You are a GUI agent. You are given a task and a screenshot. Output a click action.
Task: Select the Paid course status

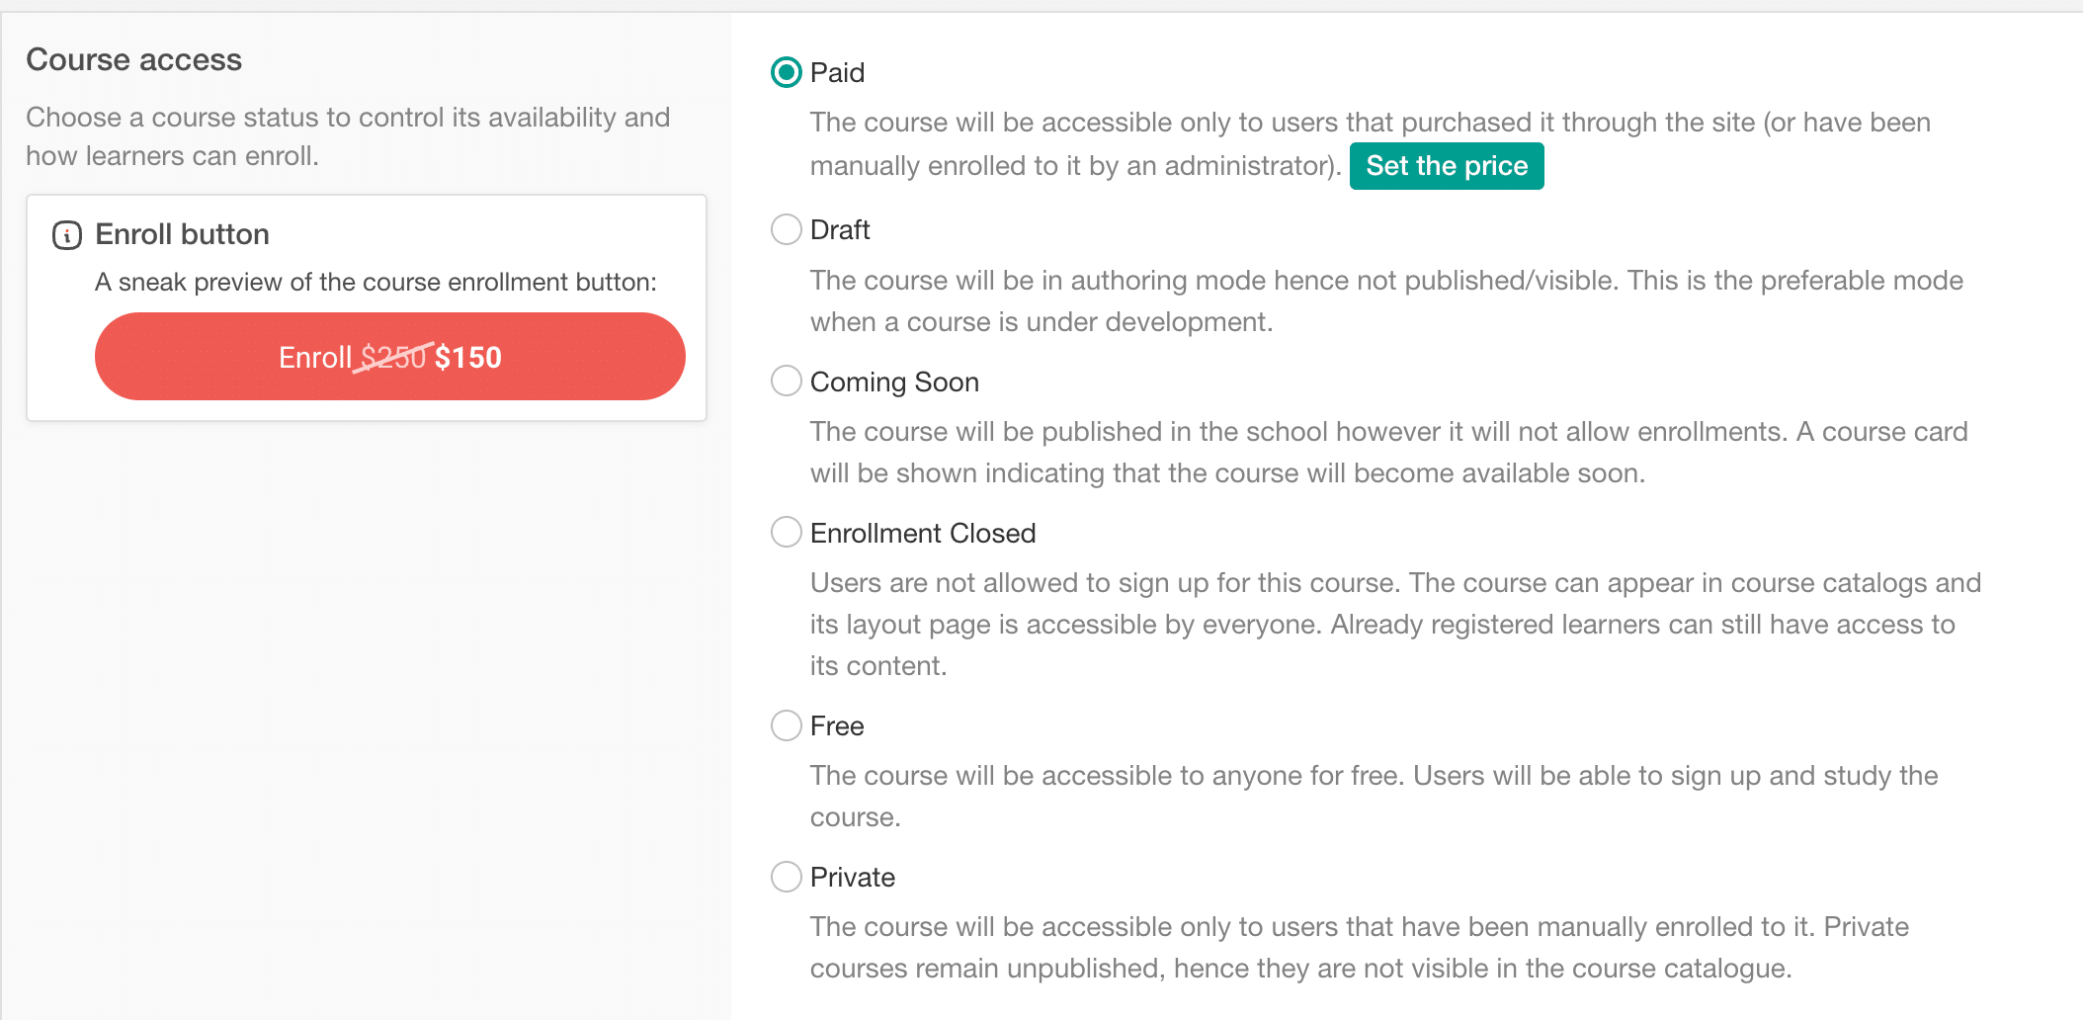pyautogui.click(x=786, y=72)
